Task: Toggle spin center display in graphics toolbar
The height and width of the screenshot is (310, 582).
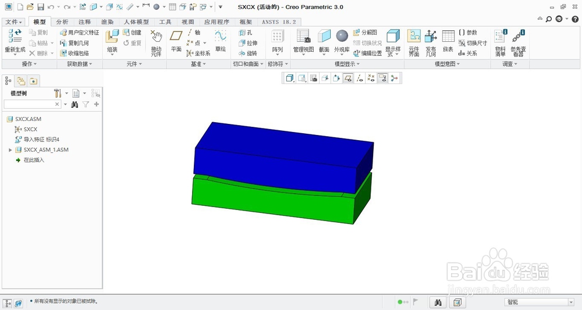Action: coord(394,78)
